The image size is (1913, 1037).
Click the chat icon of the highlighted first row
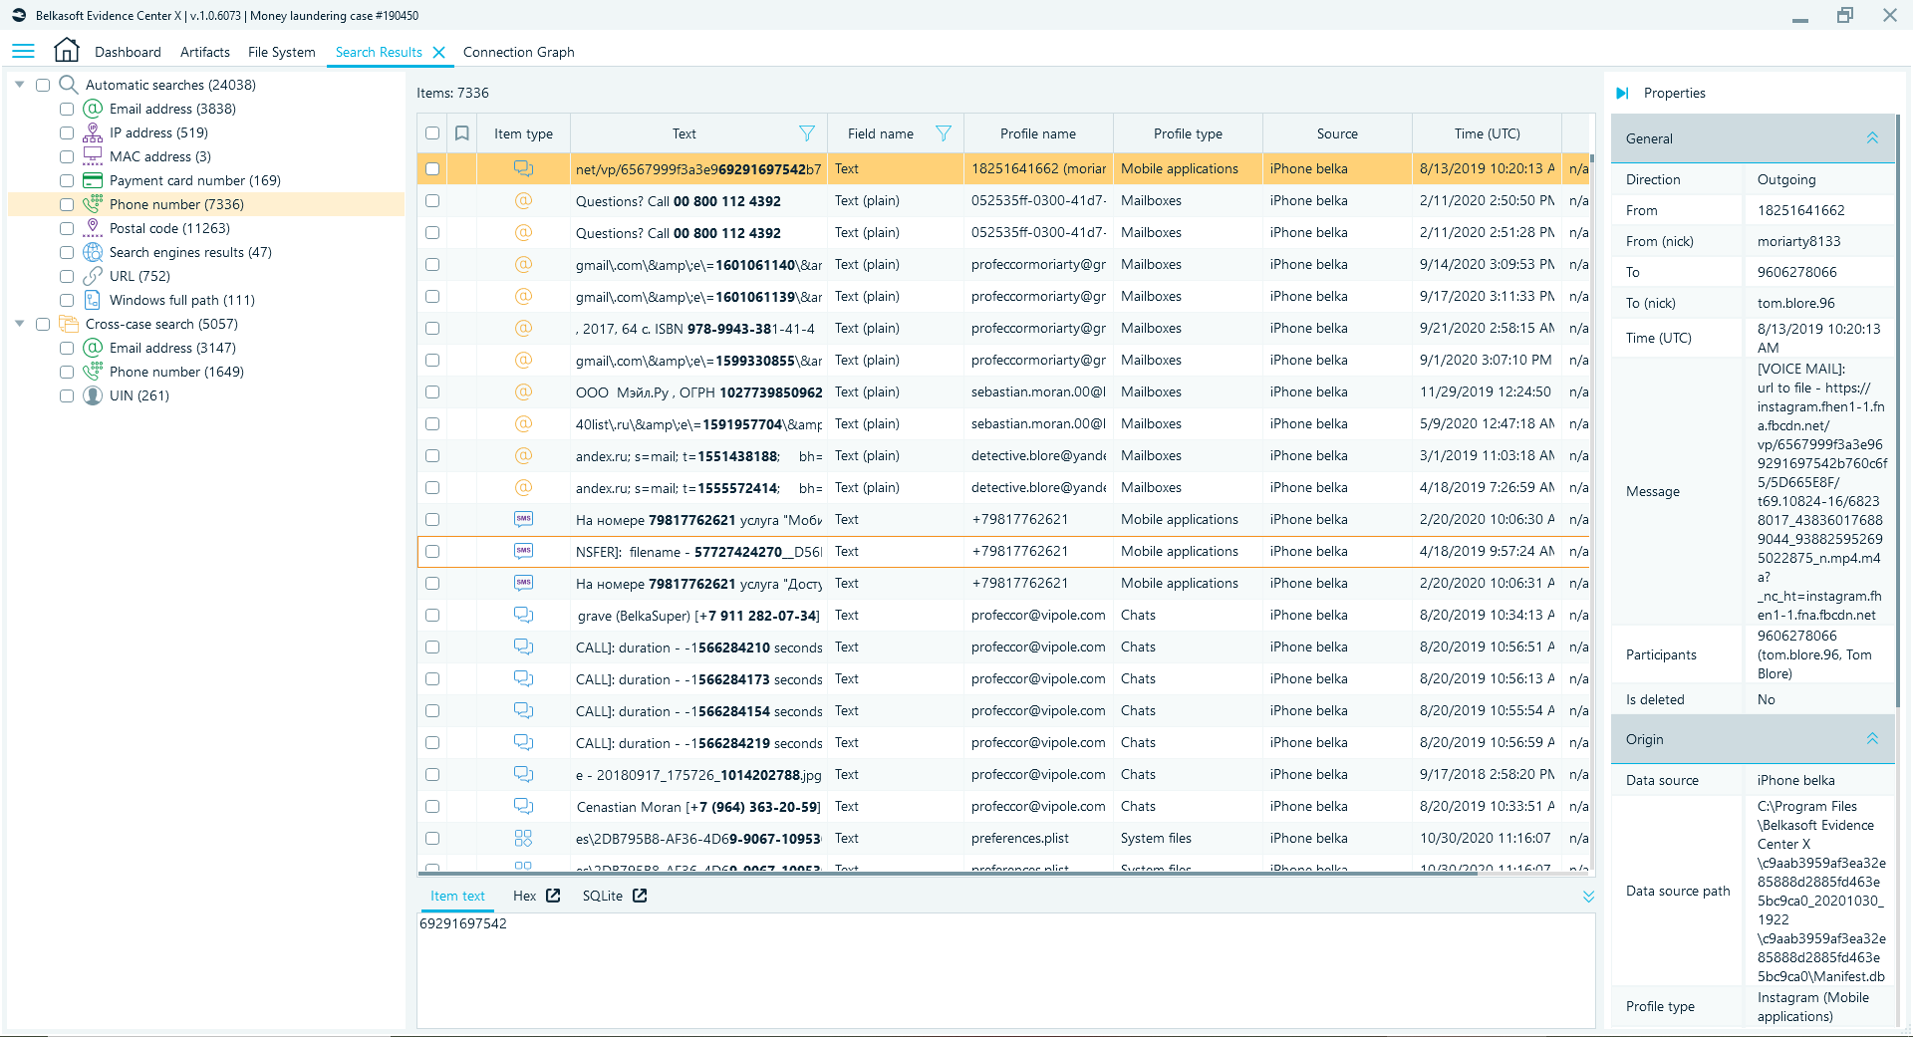[x=523, y=168]
